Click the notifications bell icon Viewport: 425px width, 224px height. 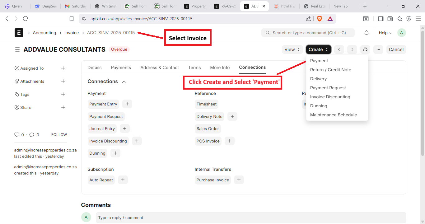[x=367, y=33]
